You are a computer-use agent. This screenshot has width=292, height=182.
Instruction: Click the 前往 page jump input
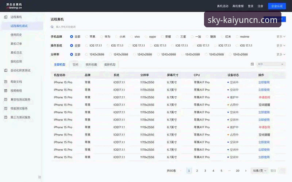pos(283,171)
